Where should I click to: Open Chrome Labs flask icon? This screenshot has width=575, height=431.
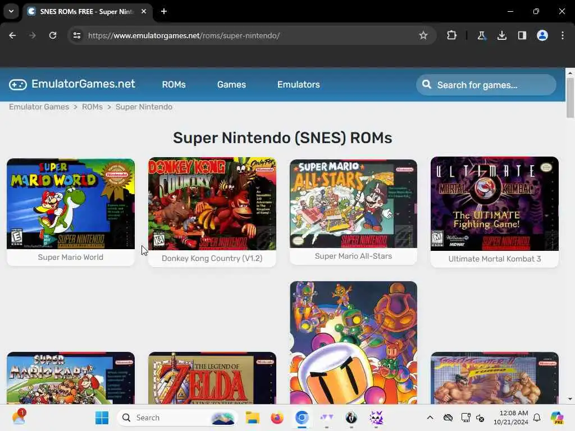481,35
